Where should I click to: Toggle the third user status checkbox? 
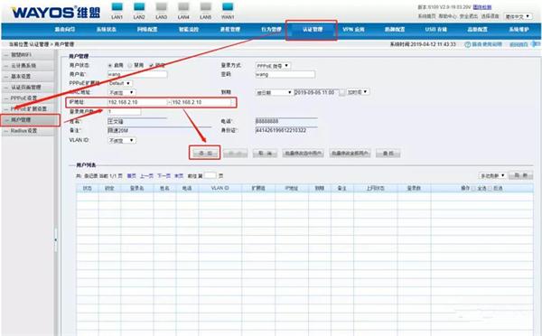click(151, 65)
